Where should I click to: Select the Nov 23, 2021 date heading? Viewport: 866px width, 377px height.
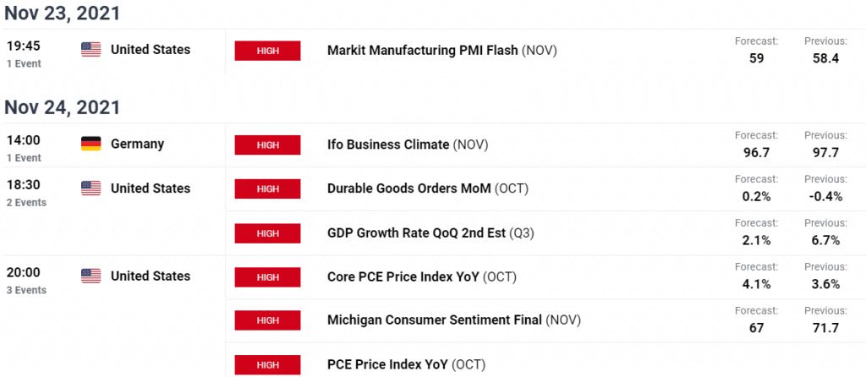coord(62,14)
